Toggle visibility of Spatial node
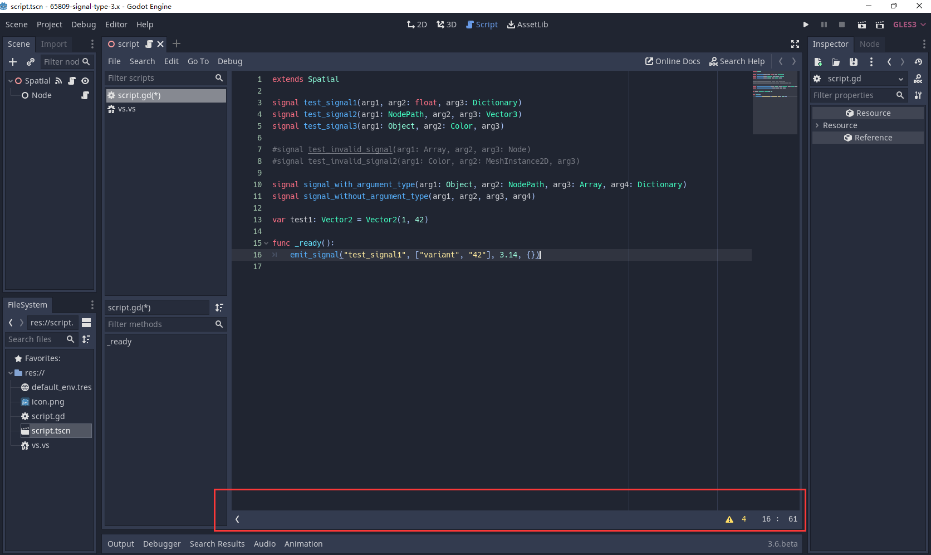 85,81
